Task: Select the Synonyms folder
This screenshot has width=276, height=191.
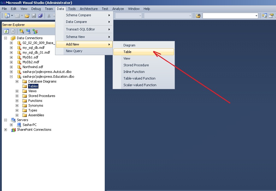Action: coord(36,105)
